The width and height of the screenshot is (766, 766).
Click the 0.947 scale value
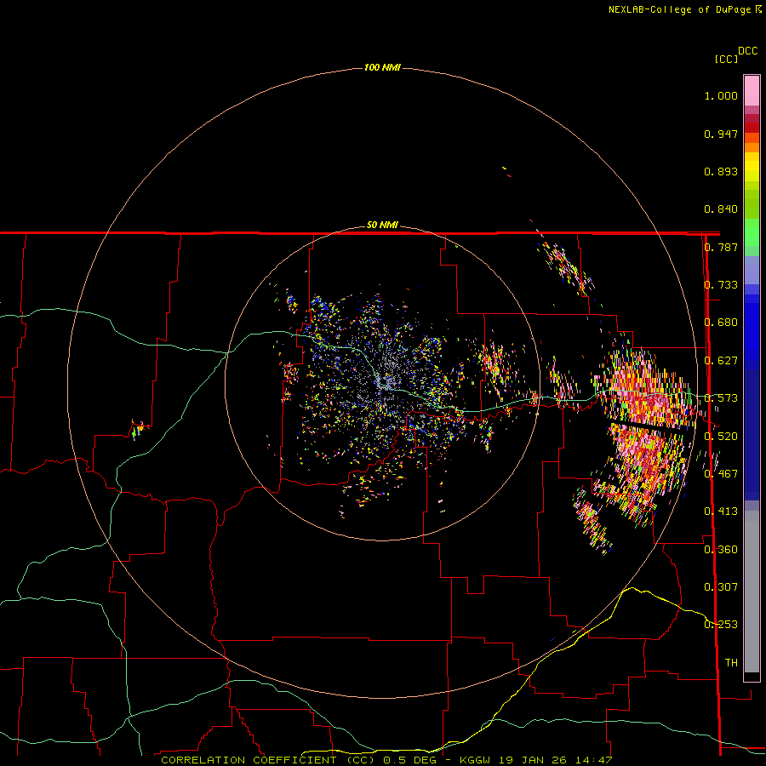721,134
